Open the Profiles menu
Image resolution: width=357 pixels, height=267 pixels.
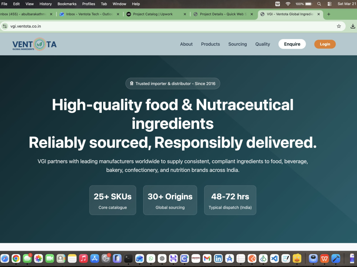[x=89, y=4]
